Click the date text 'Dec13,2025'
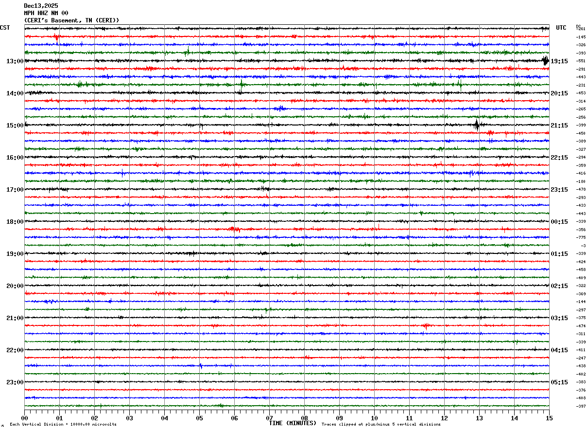Image resolution: width=588 pixels, height=431 pixels. click(x=41, y=6)
